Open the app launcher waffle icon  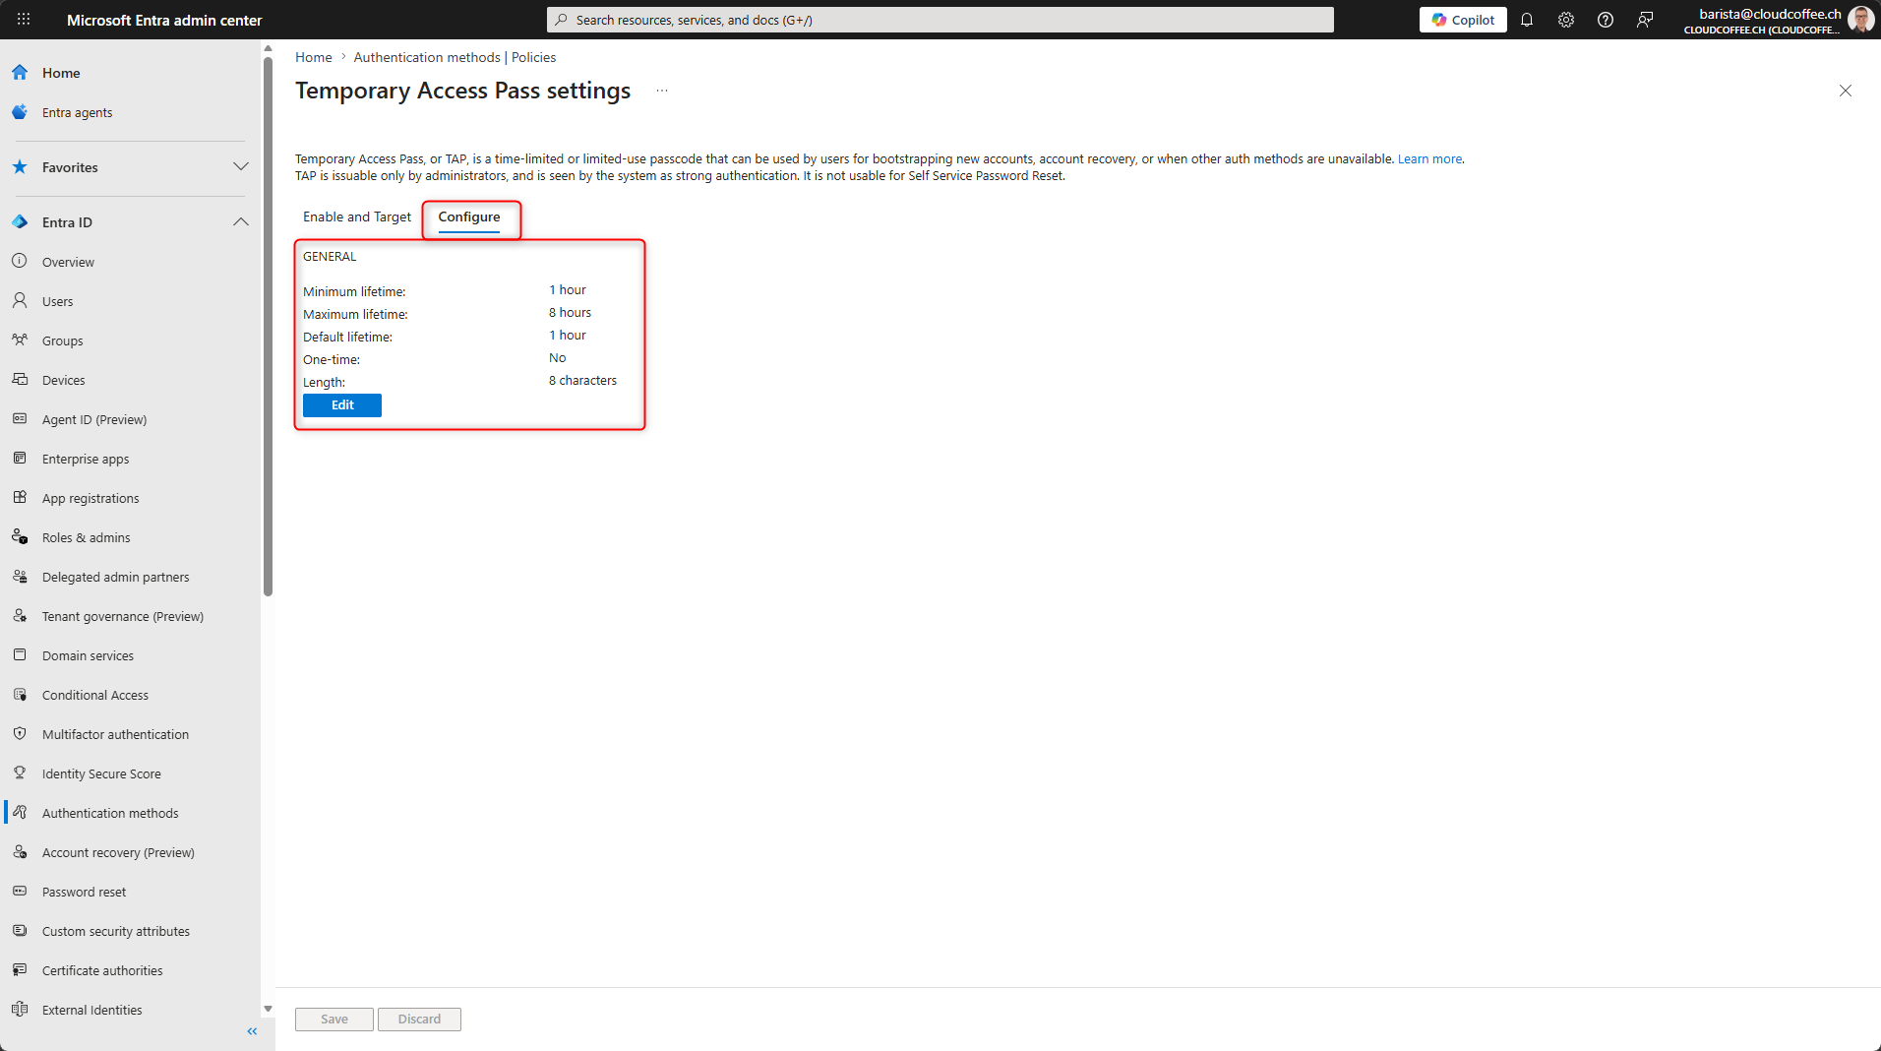pyautogui.click(x=24, y=20)
